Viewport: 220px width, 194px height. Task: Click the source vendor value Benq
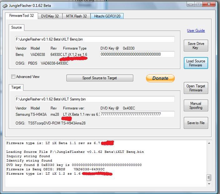(19, 55)
